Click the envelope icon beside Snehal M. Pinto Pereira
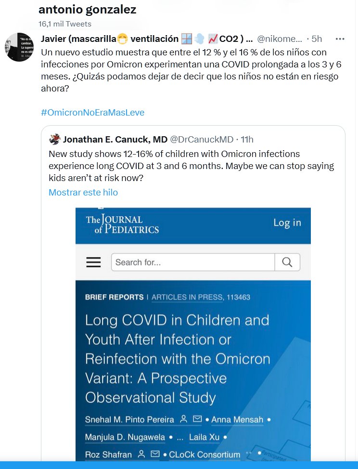Viewport: 358px width, 469px height. tap(197, 419)
